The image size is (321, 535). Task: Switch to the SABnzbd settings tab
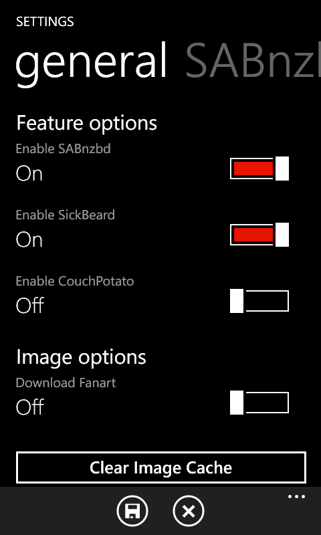pos(253,62)
